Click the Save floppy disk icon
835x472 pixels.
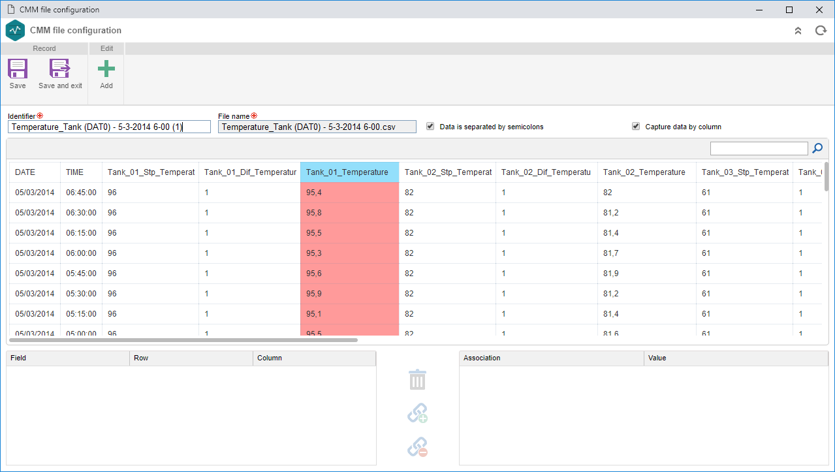[x=18, y=69]
